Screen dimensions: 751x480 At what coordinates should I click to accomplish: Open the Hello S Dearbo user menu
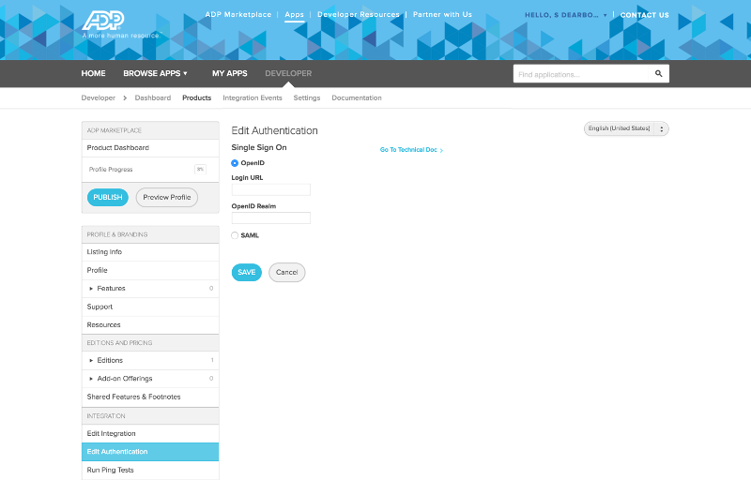point(566,15)
